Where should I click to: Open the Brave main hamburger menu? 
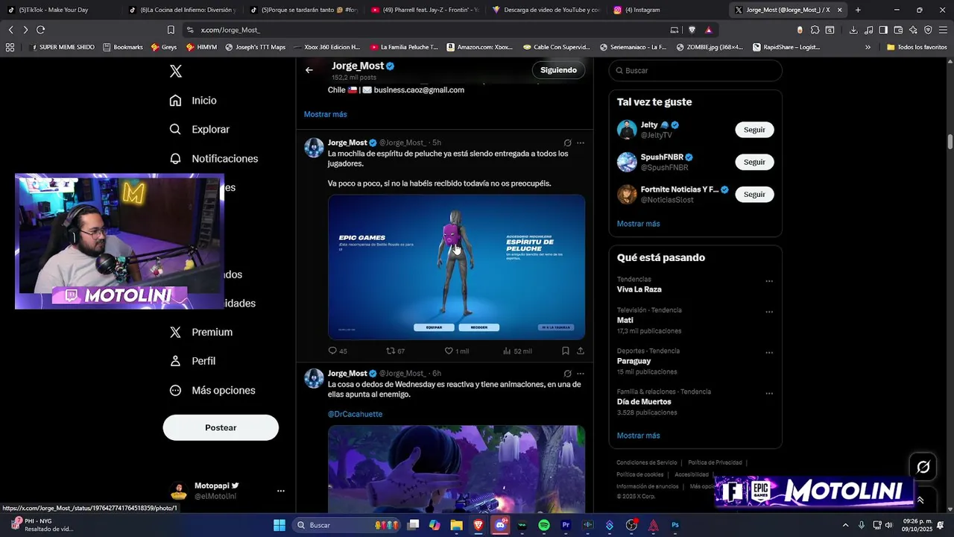pyautogui.click(x=943, y=30)
